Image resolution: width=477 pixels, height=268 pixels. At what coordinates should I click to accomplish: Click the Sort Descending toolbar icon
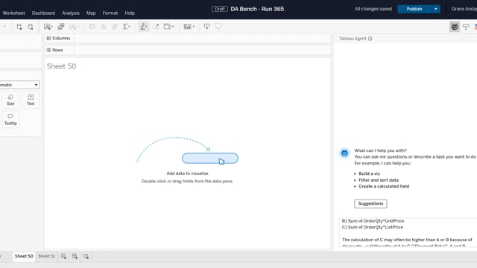[x=115, y=27]
